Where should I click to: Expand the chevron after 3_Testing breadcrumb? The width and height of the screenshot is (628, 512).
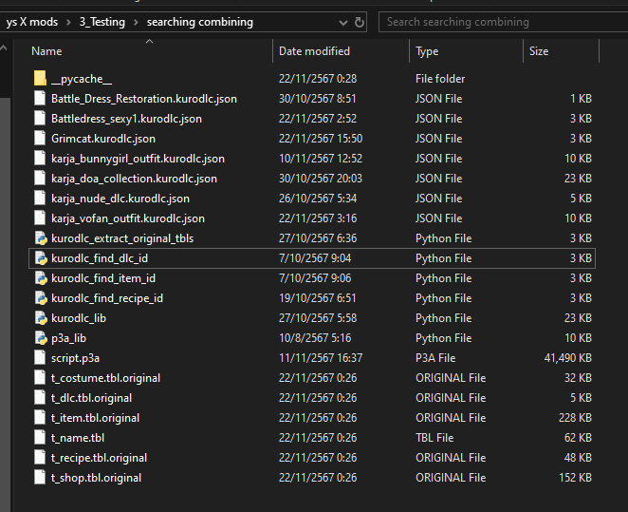[x=136, y=22]
